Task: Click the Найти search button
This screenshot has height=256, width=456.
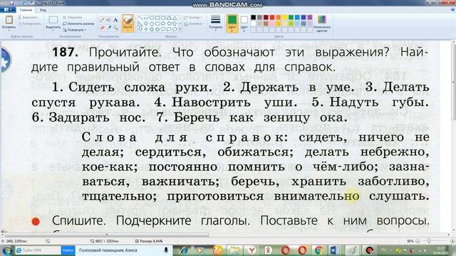Action: (68, 250)
